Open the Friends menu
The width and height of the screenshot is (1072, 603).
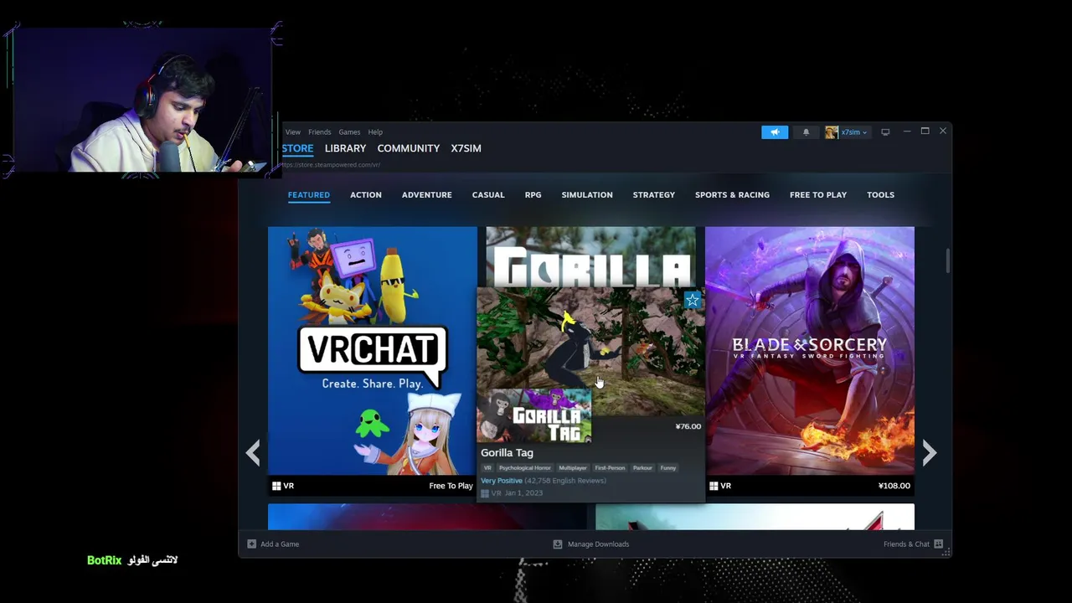319,132
